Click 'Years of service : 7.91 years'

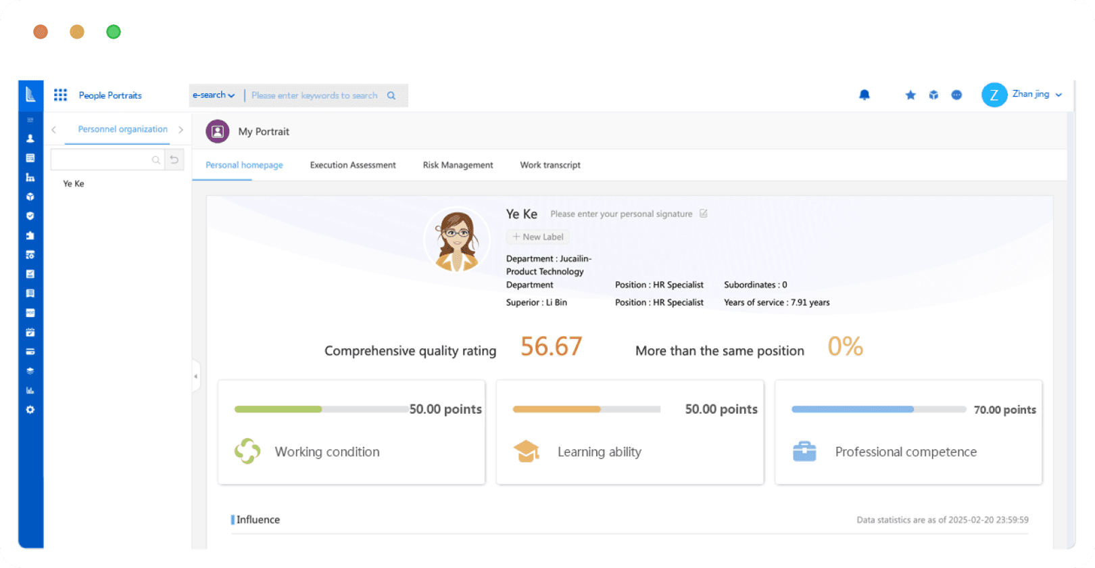[x=777, y=303]
